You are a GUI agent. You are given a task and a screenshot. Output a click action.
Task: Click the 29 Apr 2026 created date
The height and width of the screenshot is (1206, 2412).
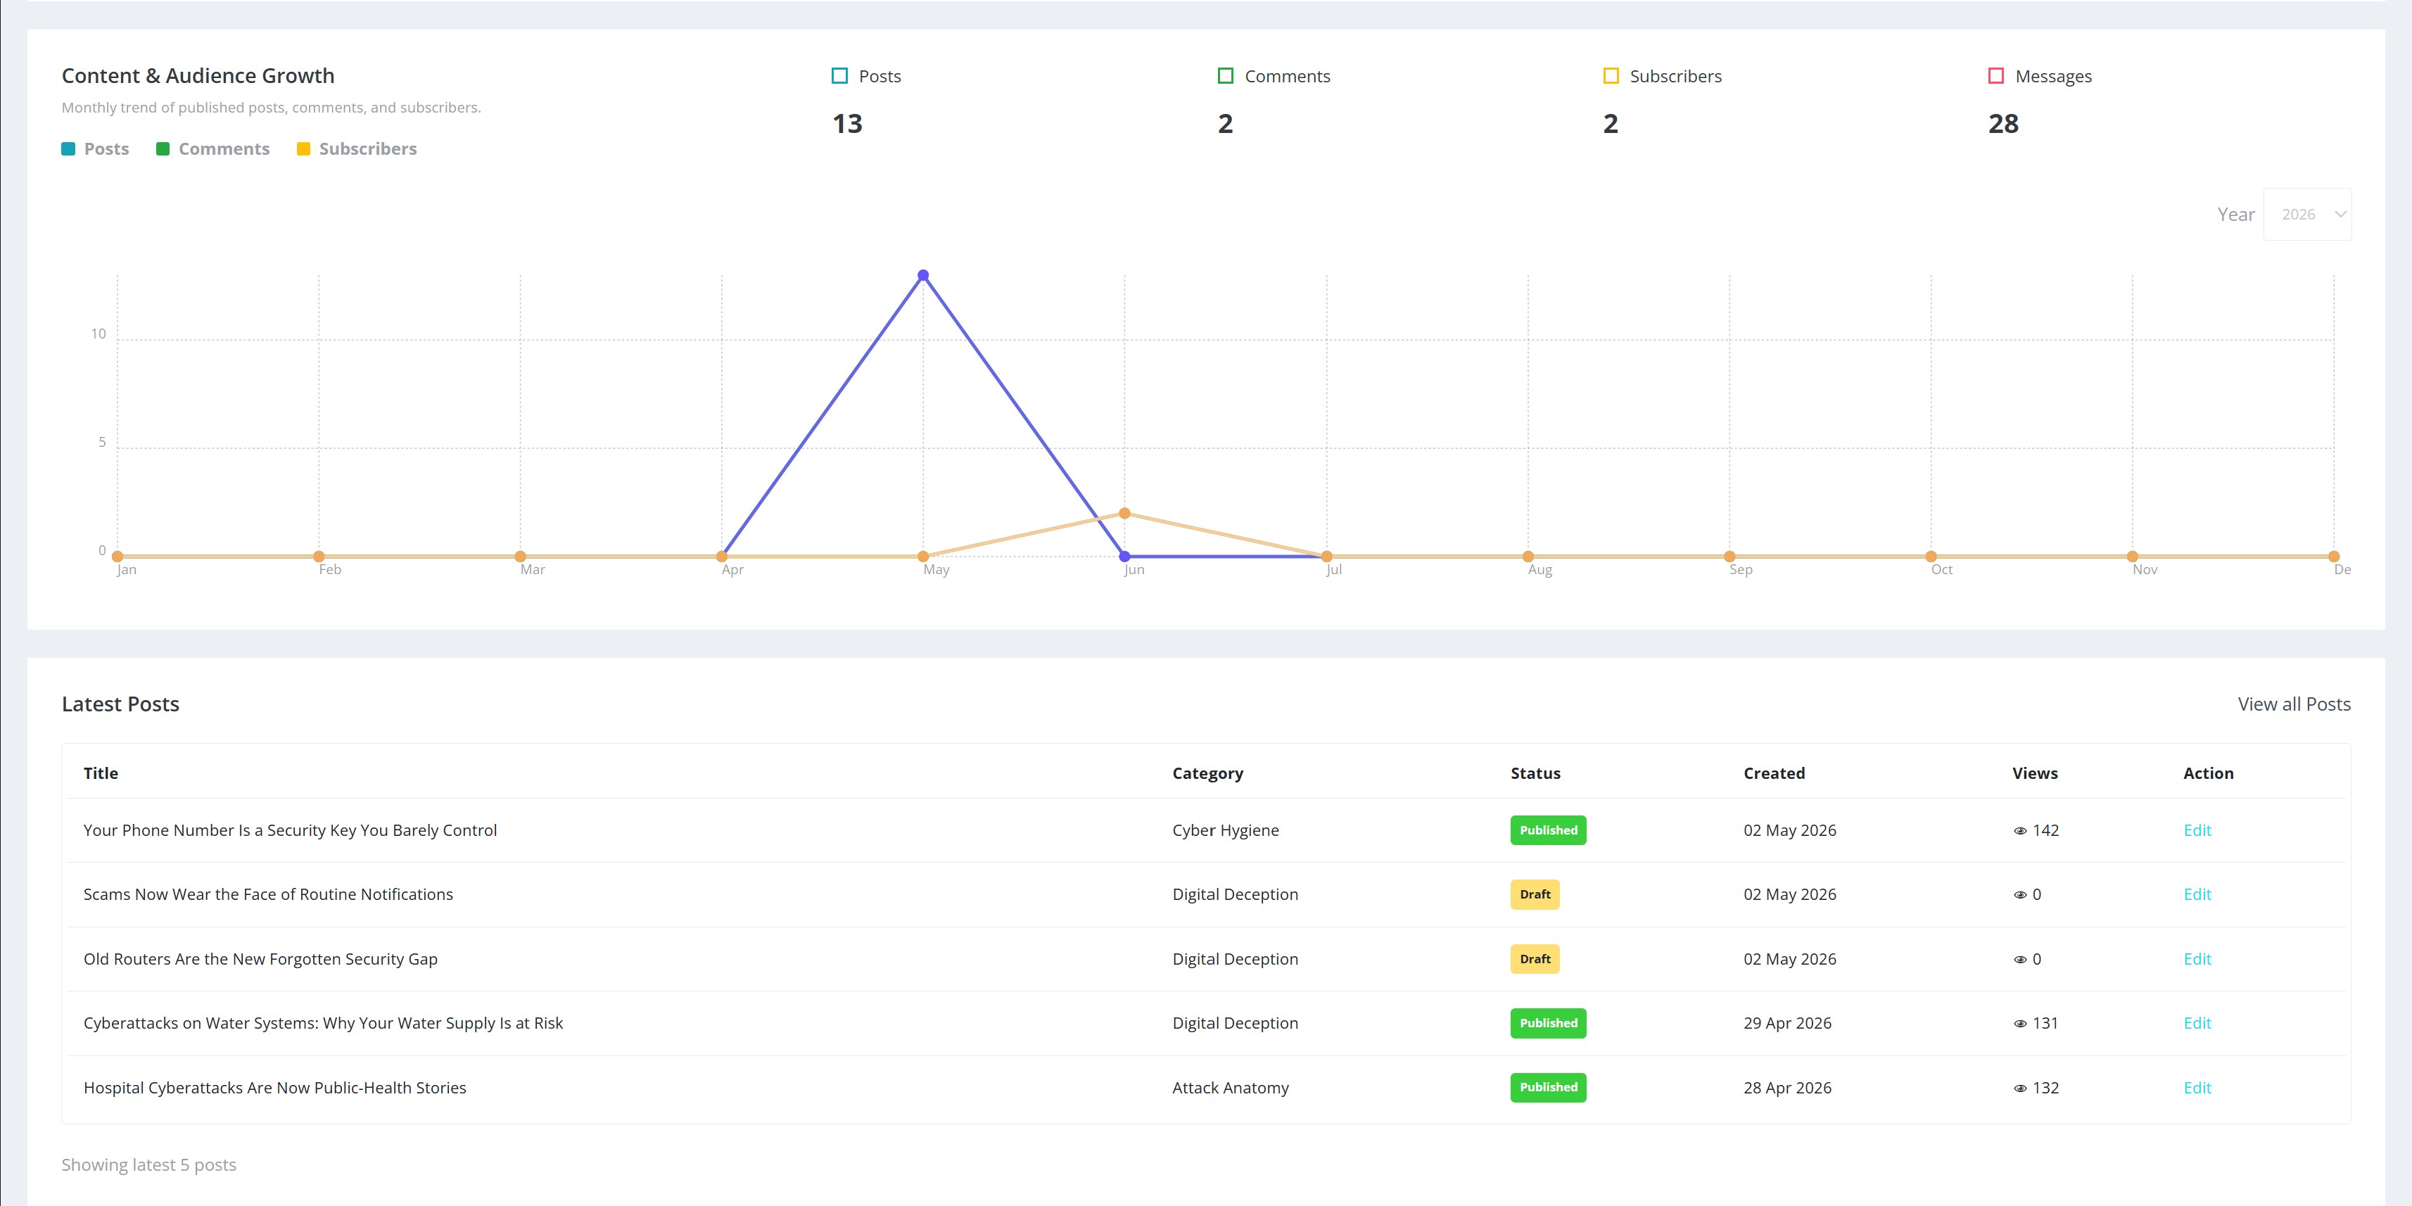(x=1786, y=1024)
